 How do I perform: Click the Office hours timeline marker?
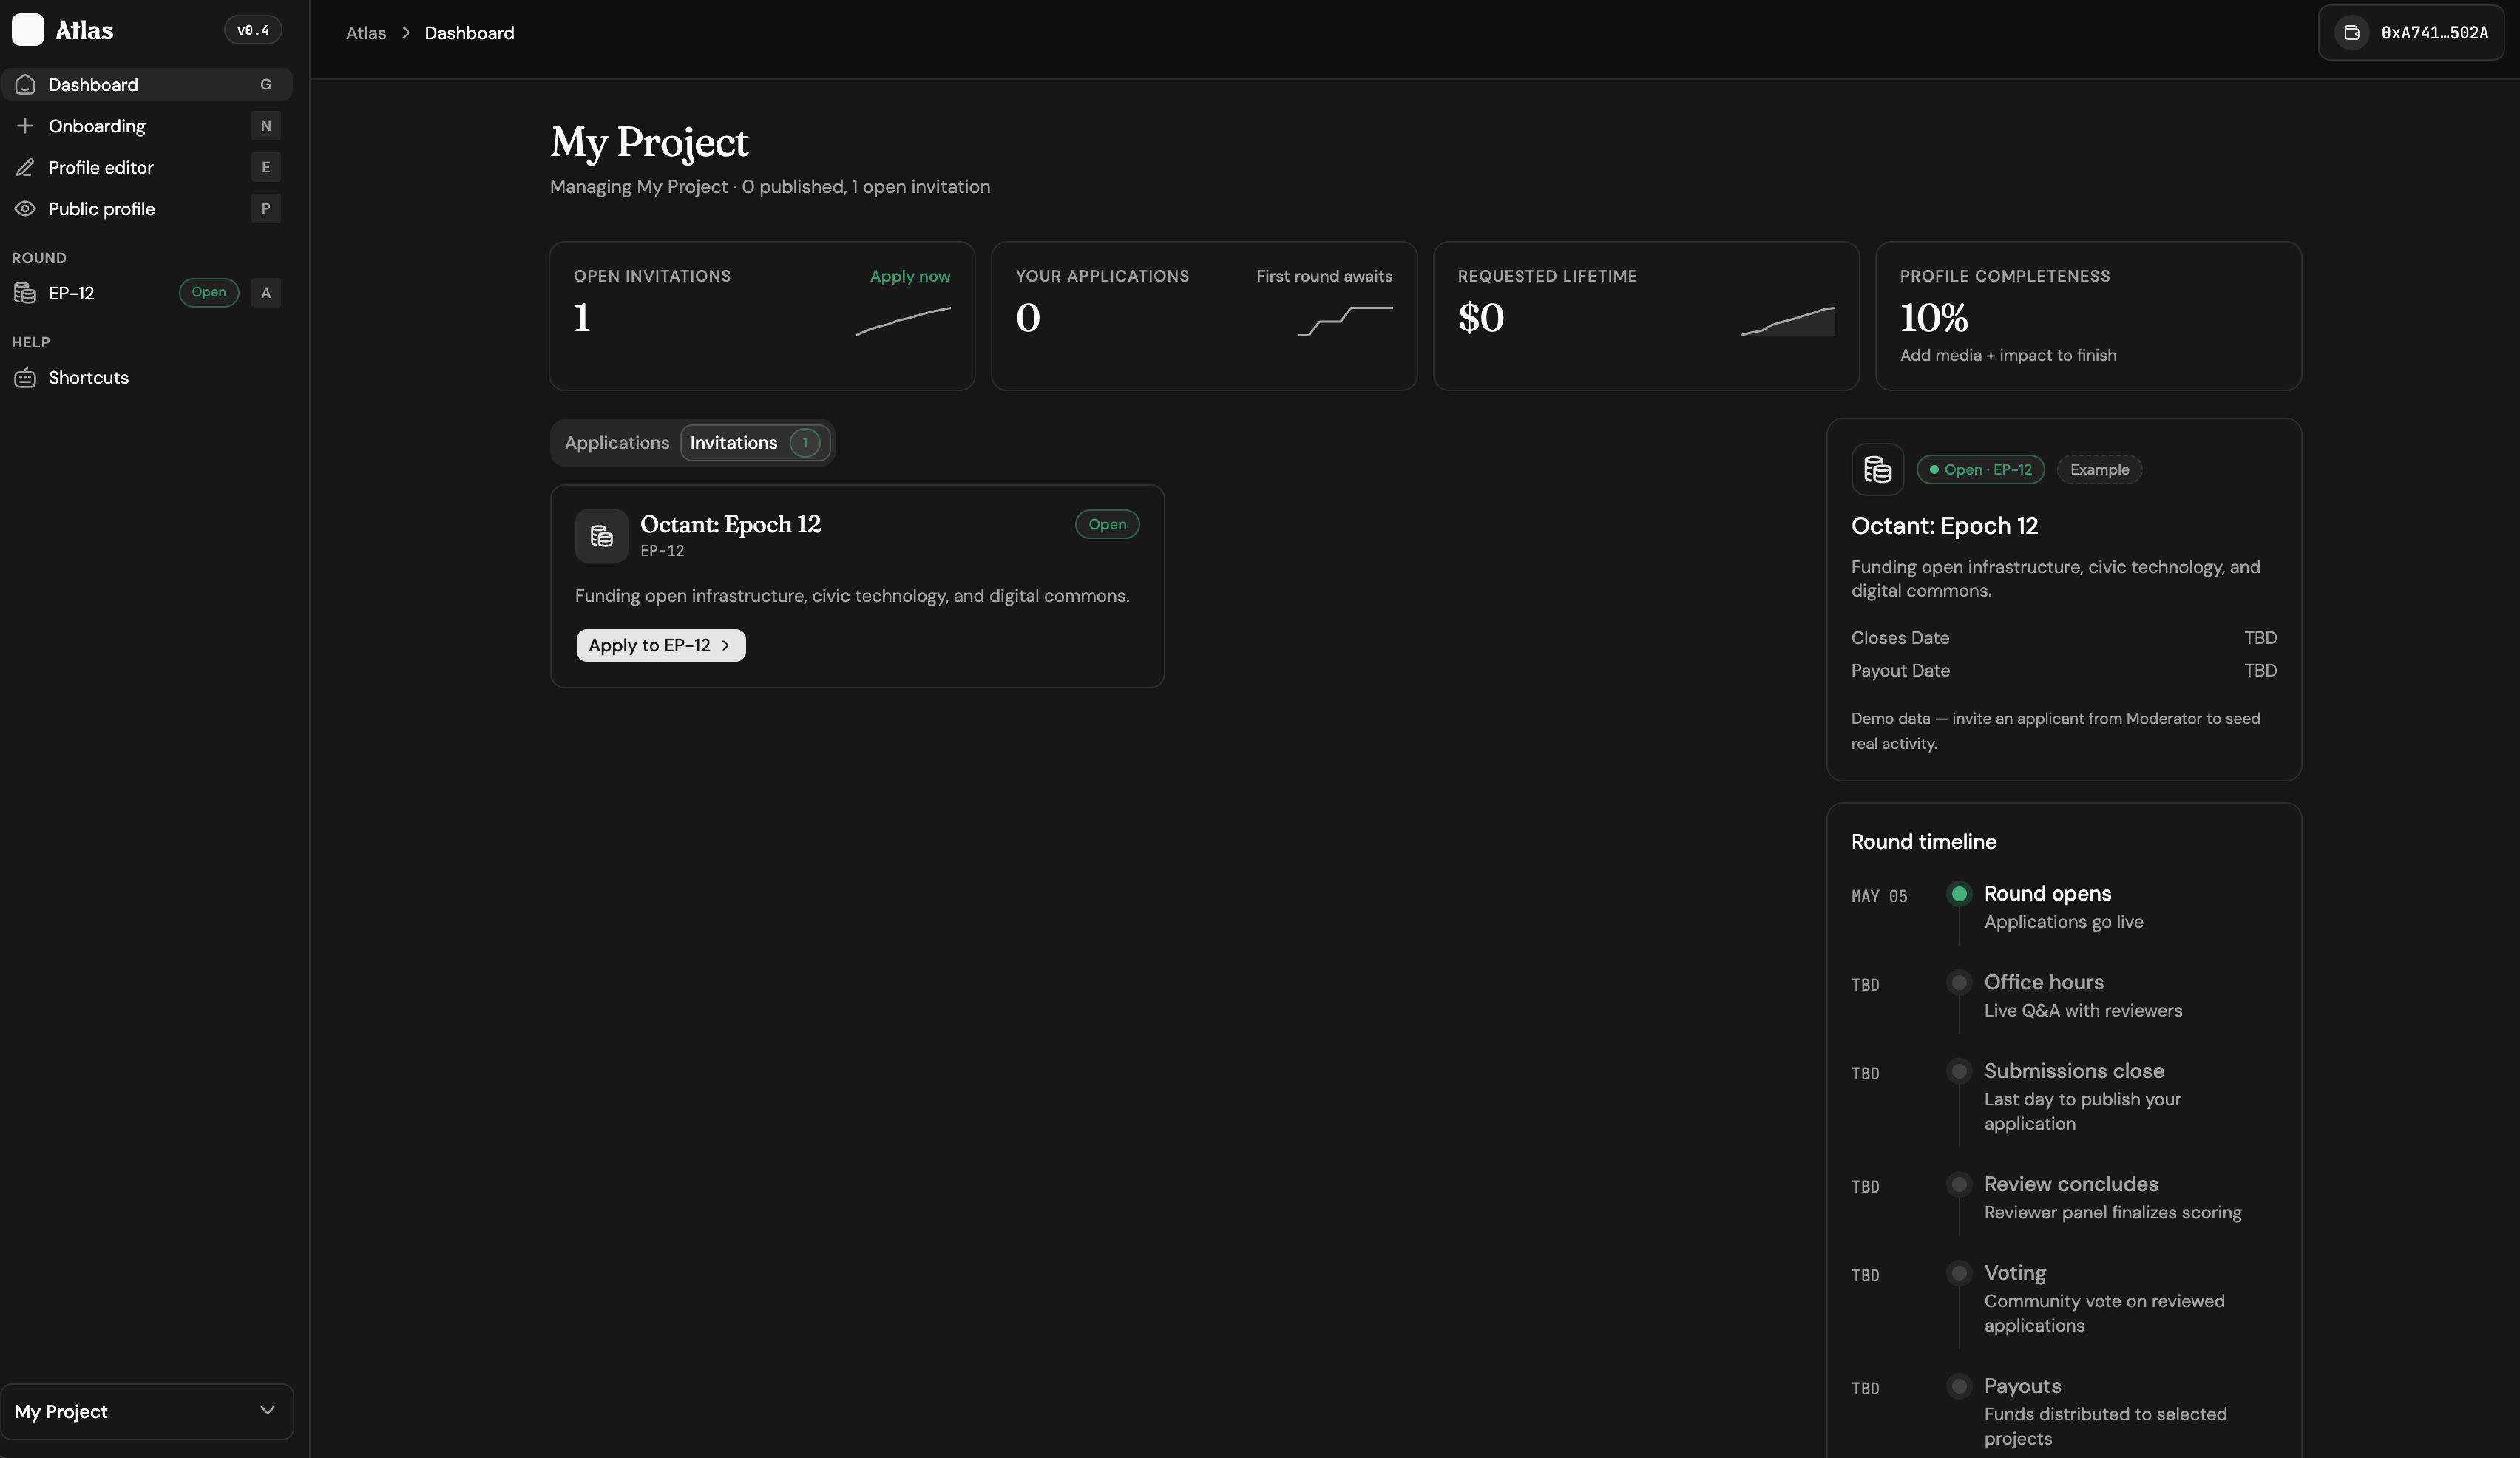tap(1959, 983)
